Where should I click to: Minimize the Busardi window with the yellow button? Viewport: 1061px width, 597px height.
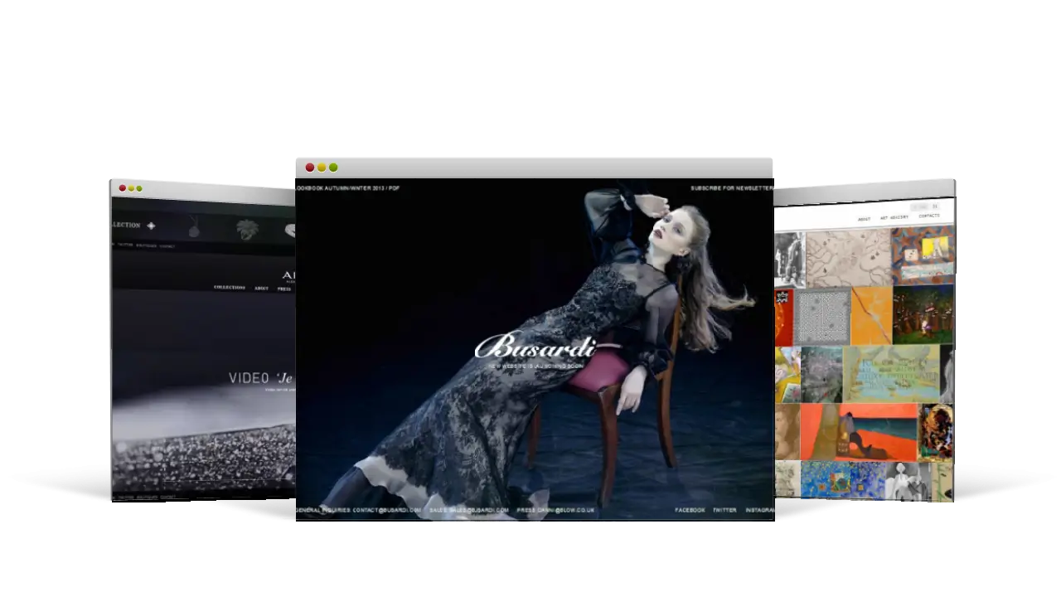pyautogui.click(x=322, y=167)
